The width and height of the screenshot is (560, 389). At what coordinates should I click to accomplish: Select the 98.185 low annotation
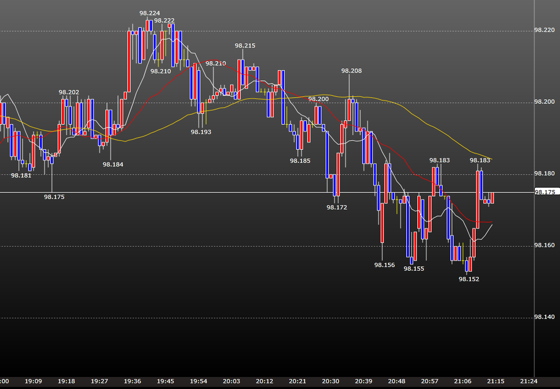click(x=300, y=161)
